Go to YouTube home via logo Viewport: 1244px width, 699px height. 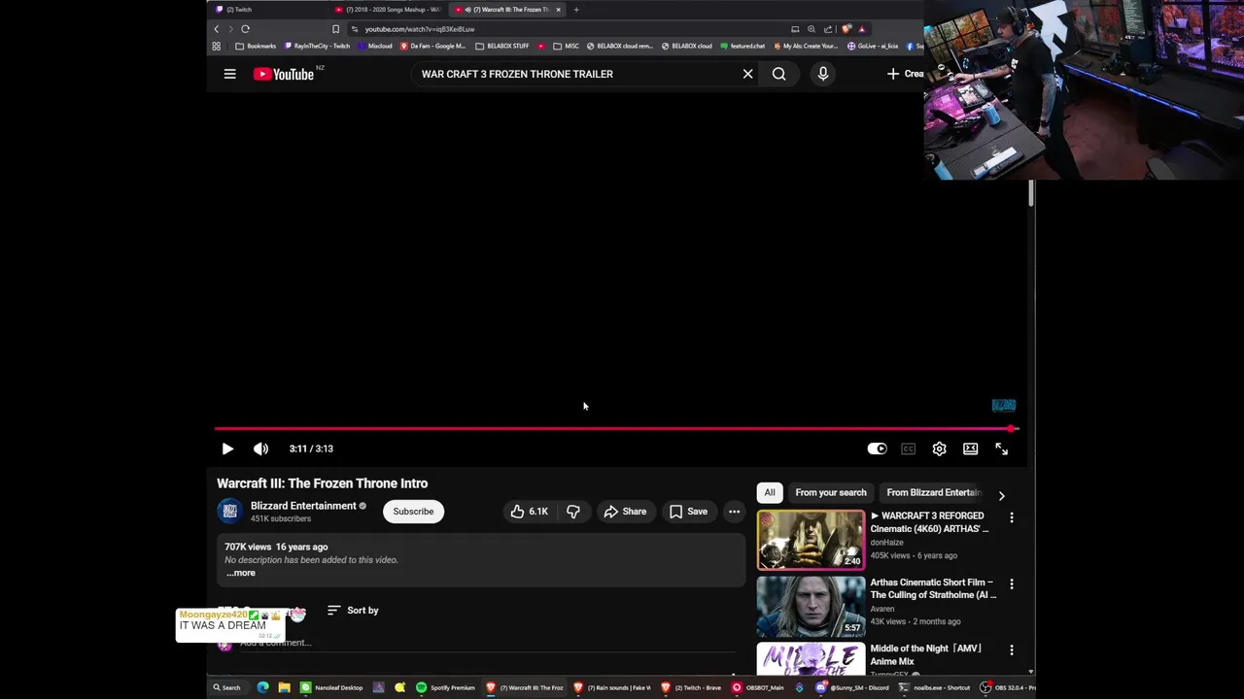pyautogui.click(x=283, y=74)
